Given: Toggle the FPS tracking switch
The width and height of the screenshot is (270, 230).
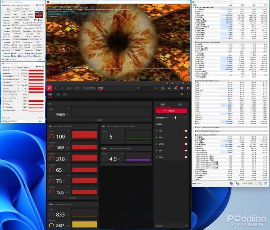Looking at the screenshot, I should [x=185, y=131].
